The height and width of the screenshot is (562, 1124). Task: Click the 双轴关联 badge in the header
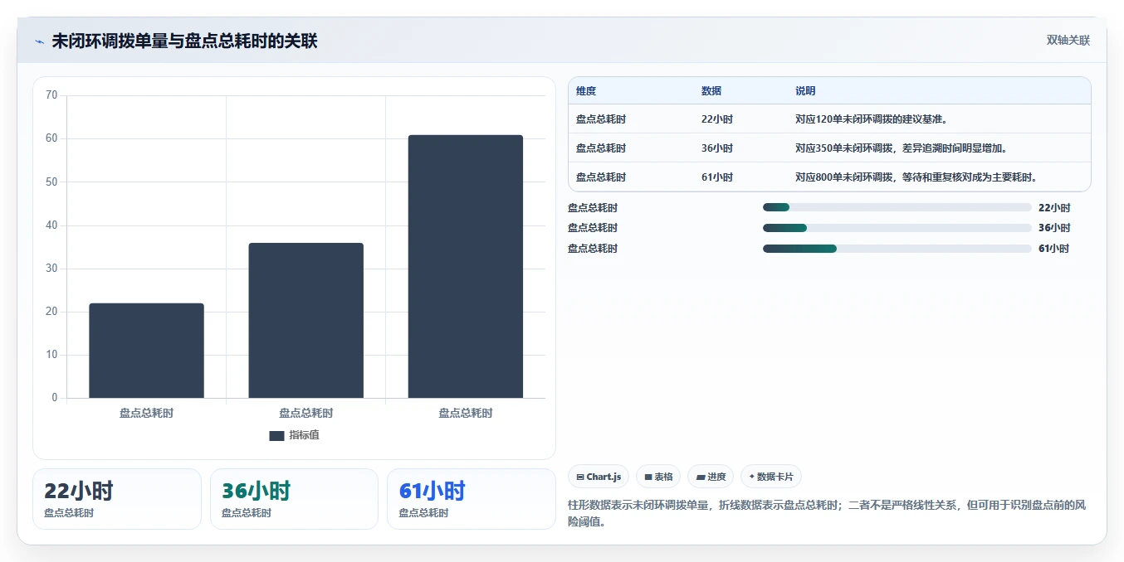point(1068,41)
